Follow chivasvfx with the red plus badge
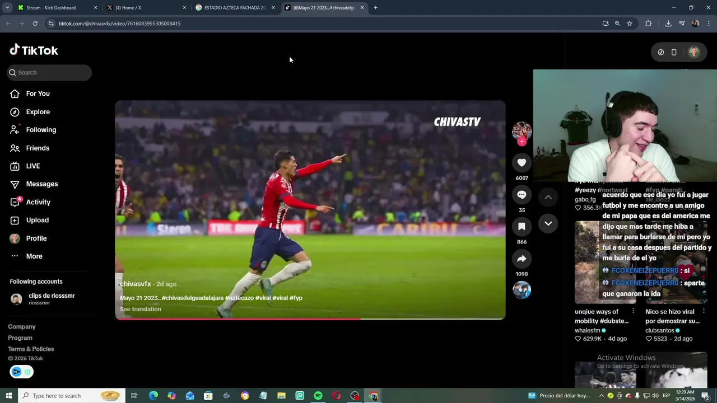Screen dimensions: 717x403 click(x=522, y=142)
